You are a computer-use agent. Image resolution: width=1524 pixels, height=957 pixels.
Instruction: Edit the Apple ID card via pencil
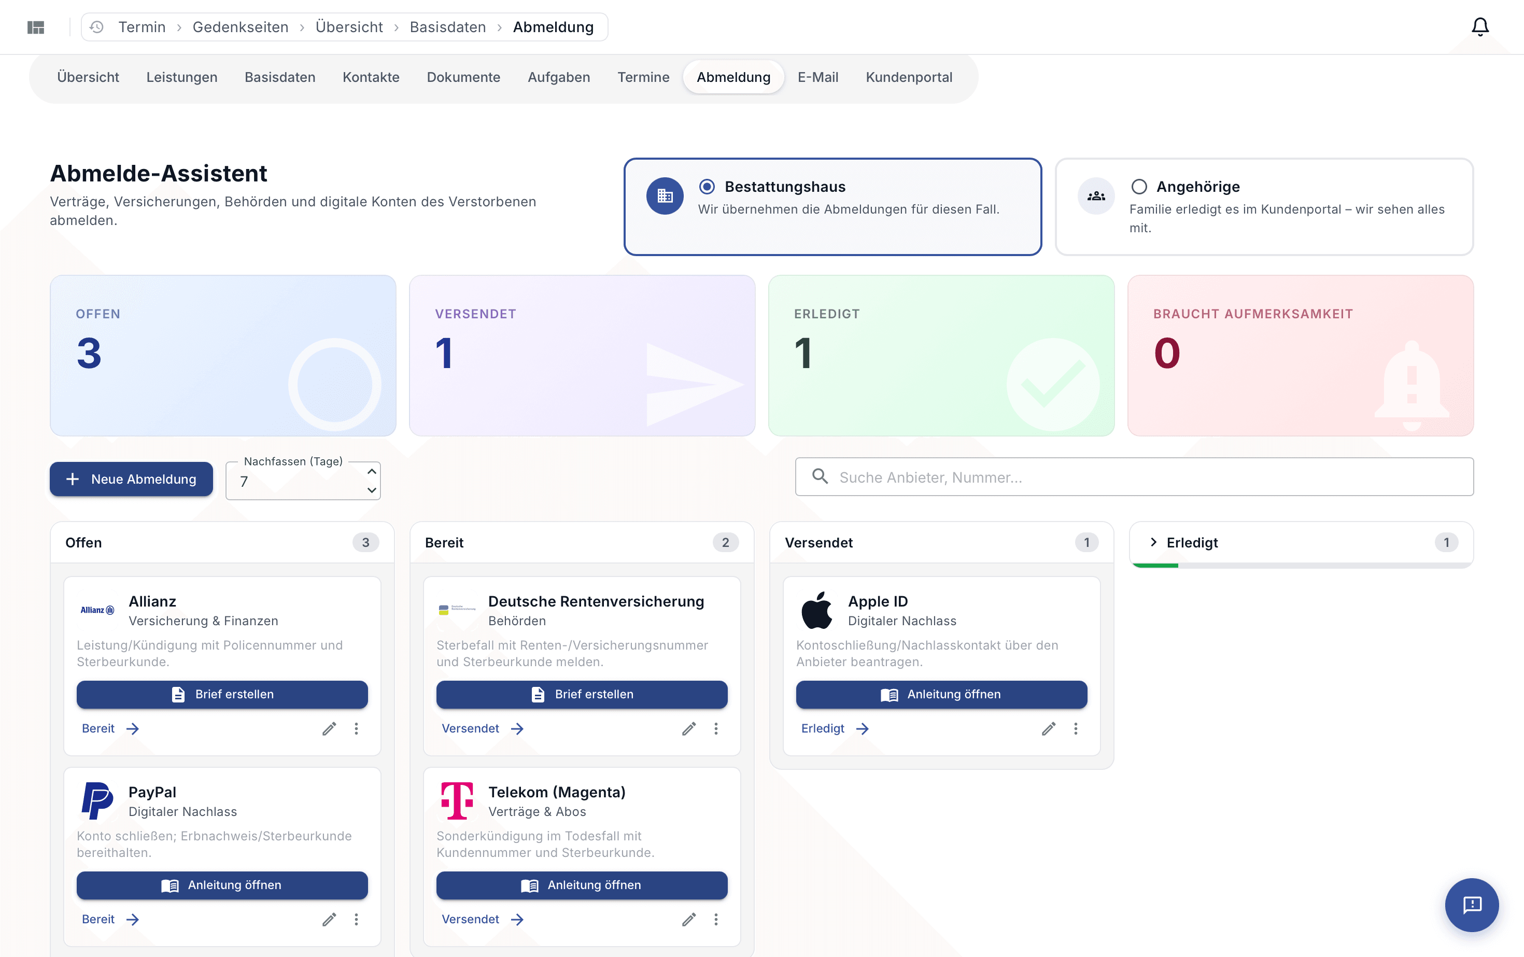[1049, 728]
